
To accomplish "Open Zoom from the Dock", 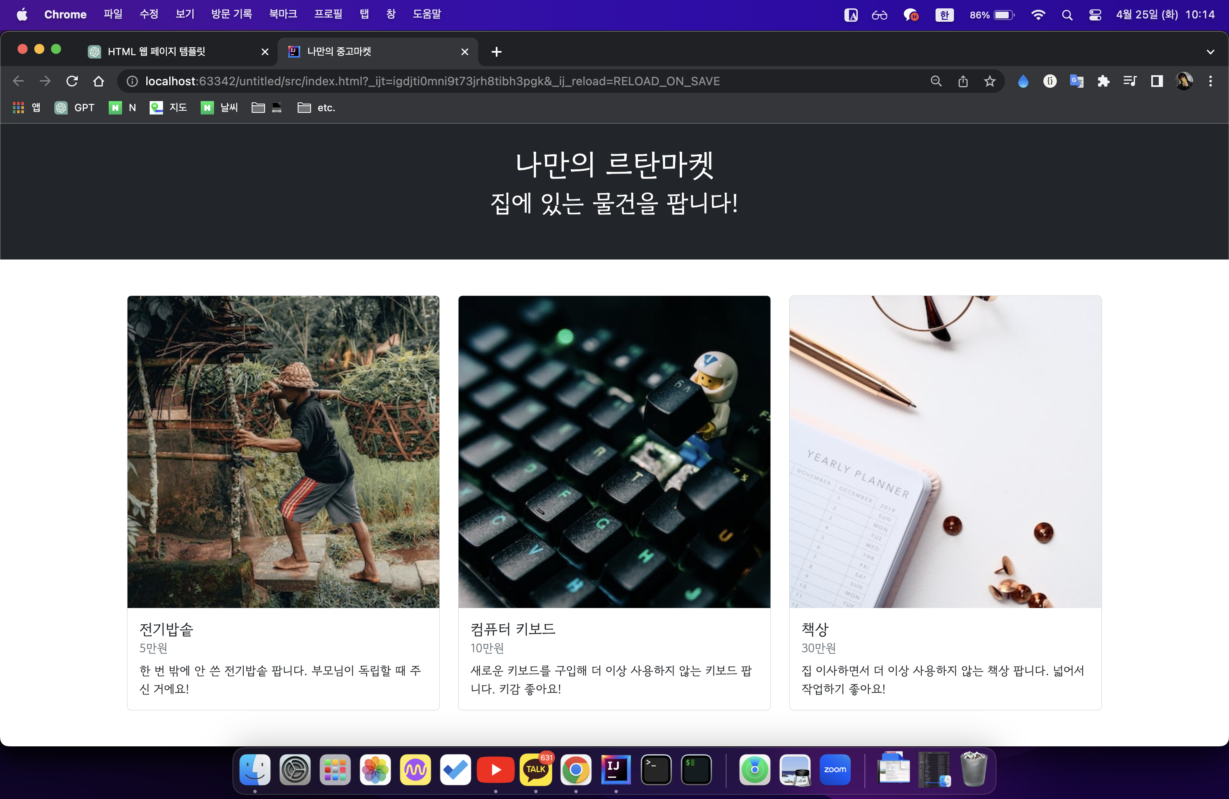I will pos(835,770).
